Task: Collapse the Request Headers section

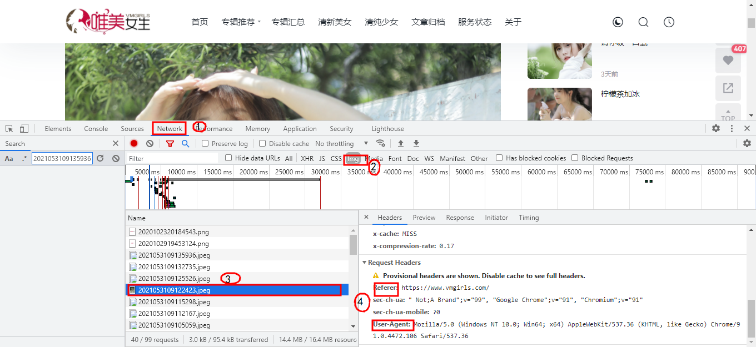Action: click(365, 262)
